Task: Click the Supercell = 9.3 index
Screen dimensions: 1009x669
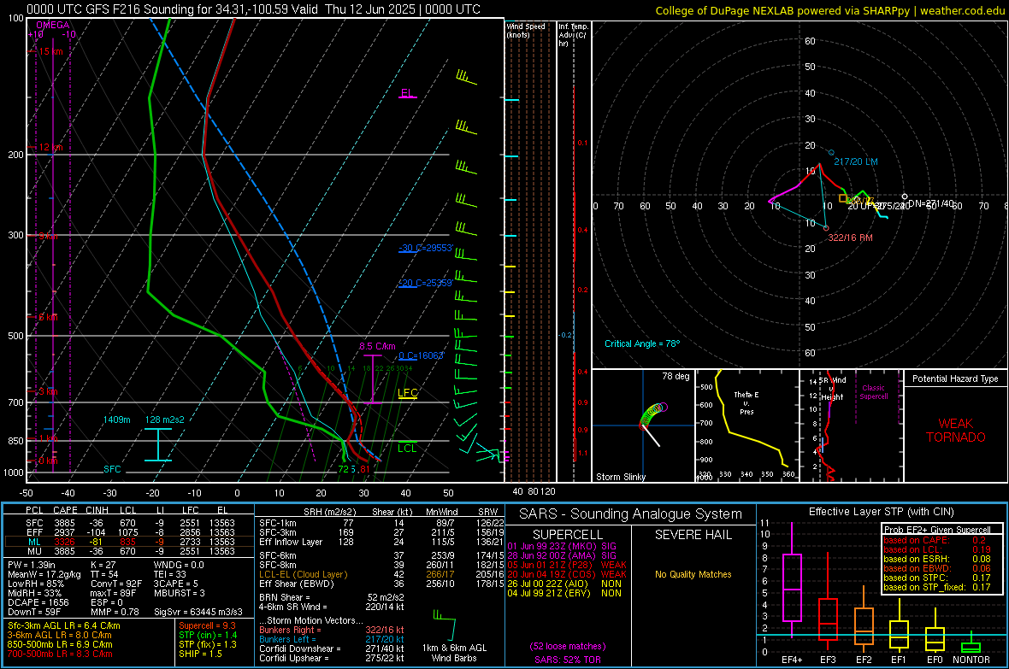Action: 207,625
